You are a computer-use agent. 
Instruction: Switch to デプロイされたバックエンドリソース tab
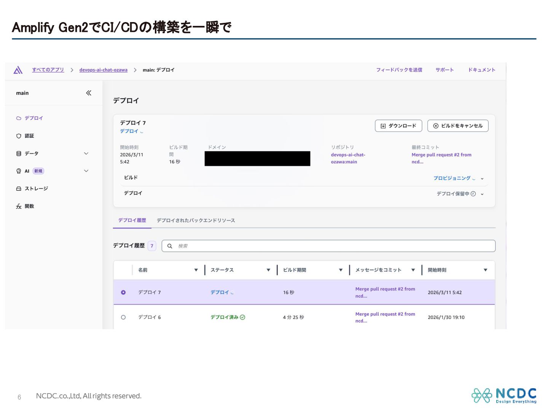196,221
